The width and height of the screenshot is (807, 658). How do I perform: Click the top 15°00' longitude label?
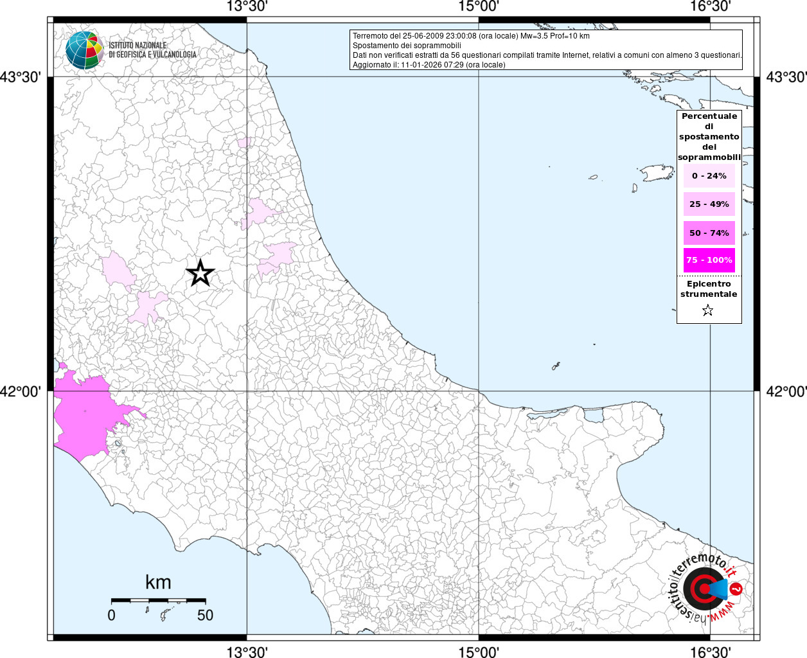tap(478, 6)
